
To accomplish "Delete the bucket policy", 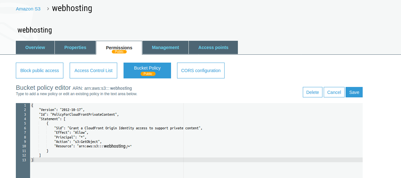I will [313, 92].
